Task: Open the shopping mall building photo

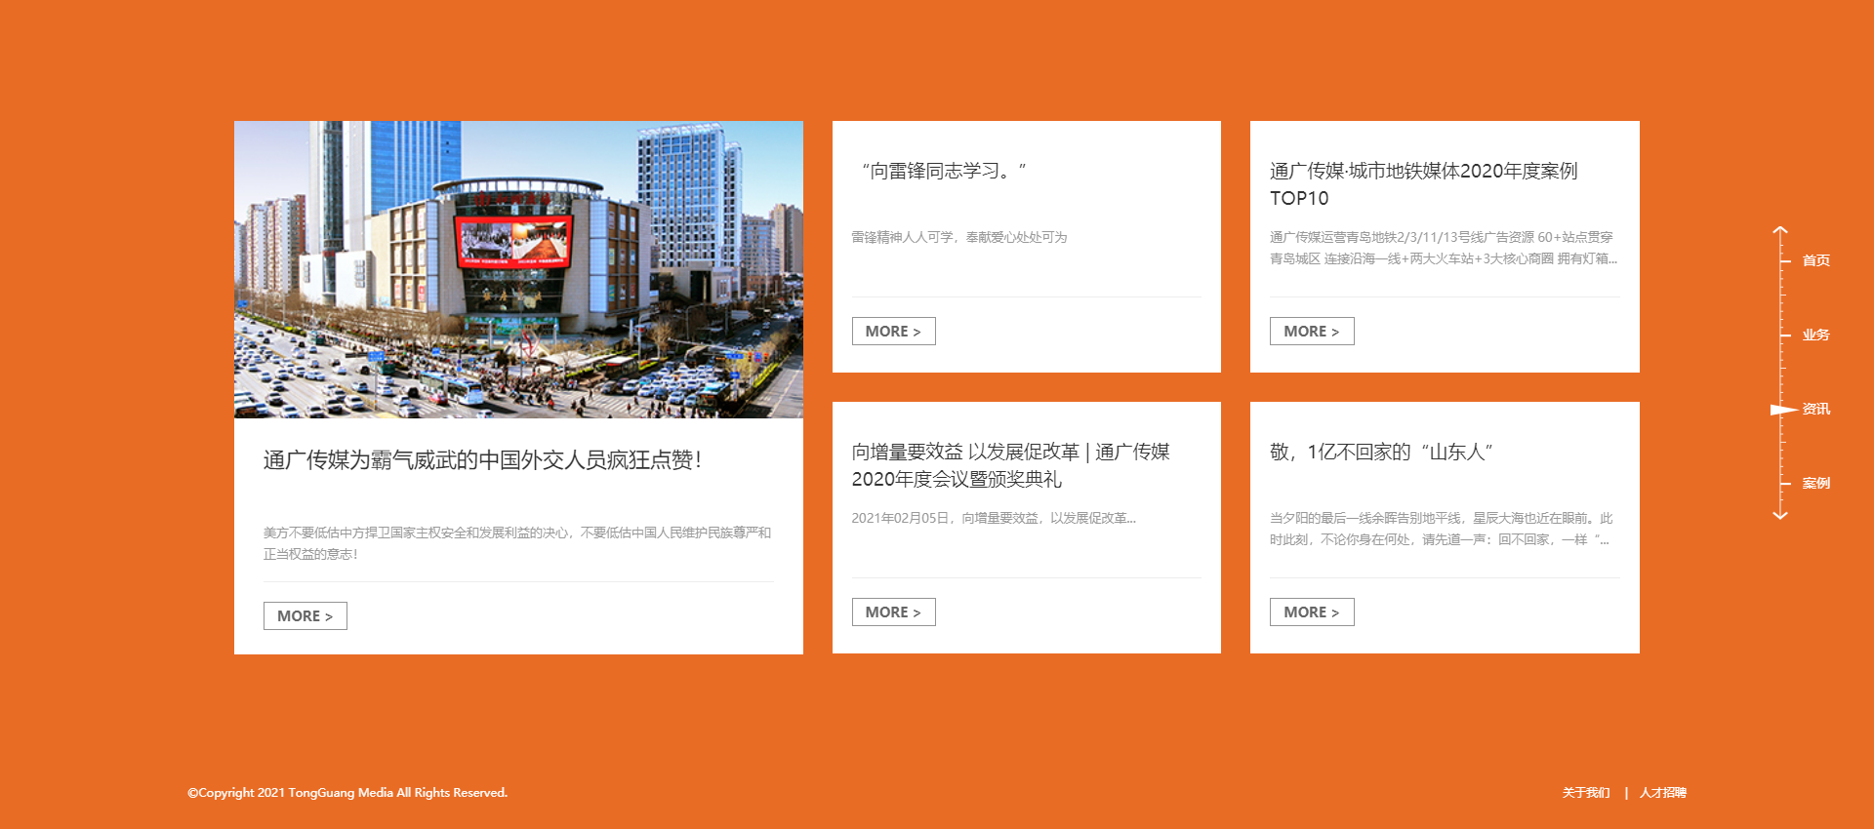Action: tap(518, 269)
